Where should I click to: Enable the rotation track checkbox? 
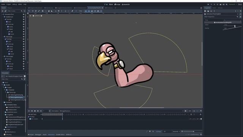click(30, 119)
